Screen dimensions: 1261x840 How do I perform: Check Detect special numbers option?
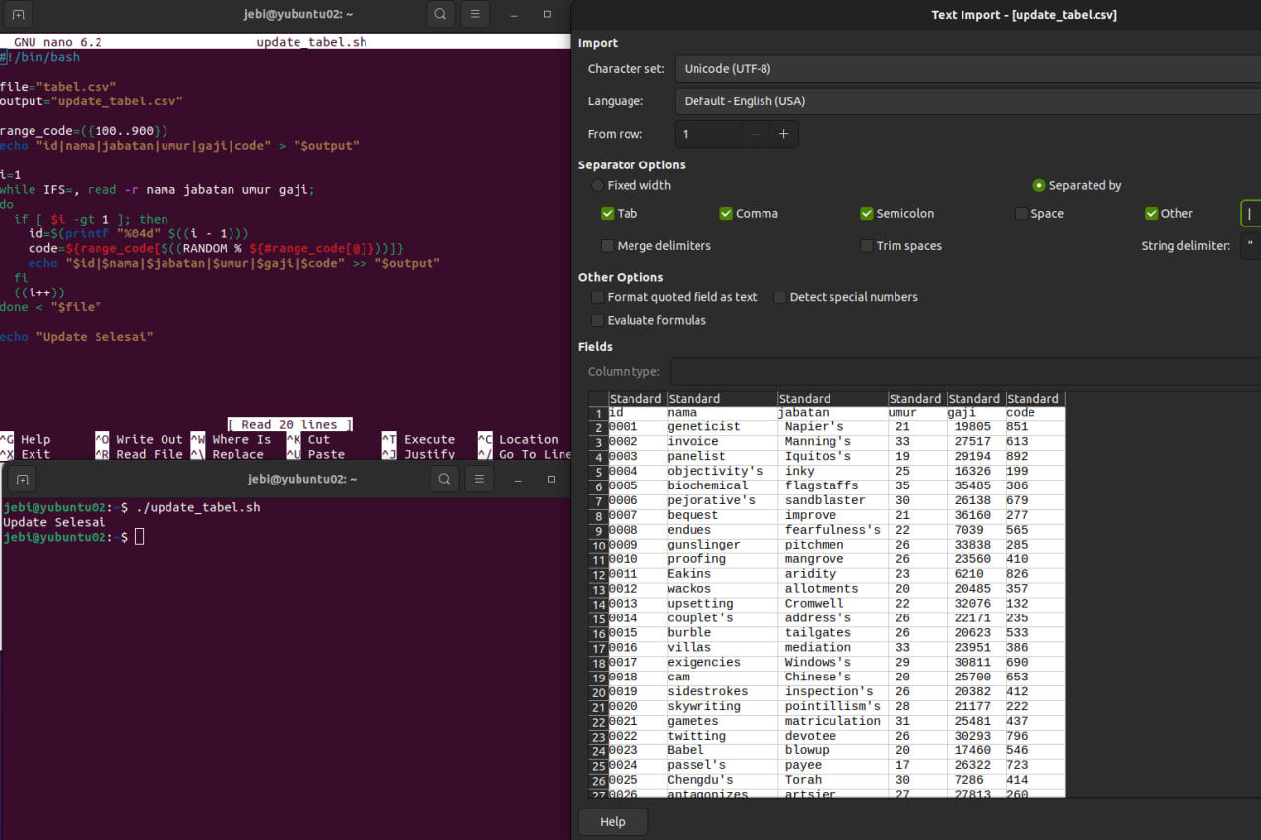click(780, 297)
